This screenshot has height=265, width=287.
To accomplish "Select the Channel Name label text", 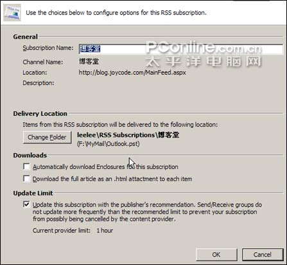I will click(x=43, y=62).
